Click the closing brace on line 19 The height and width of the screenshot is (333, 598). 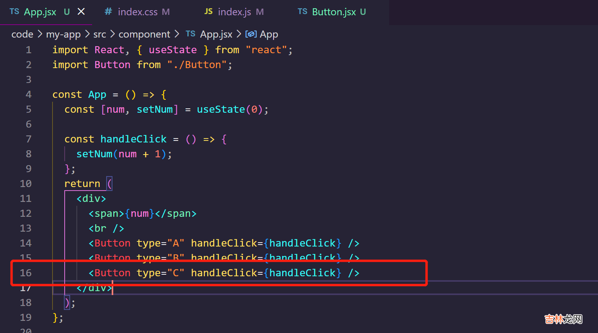[55, 317]
